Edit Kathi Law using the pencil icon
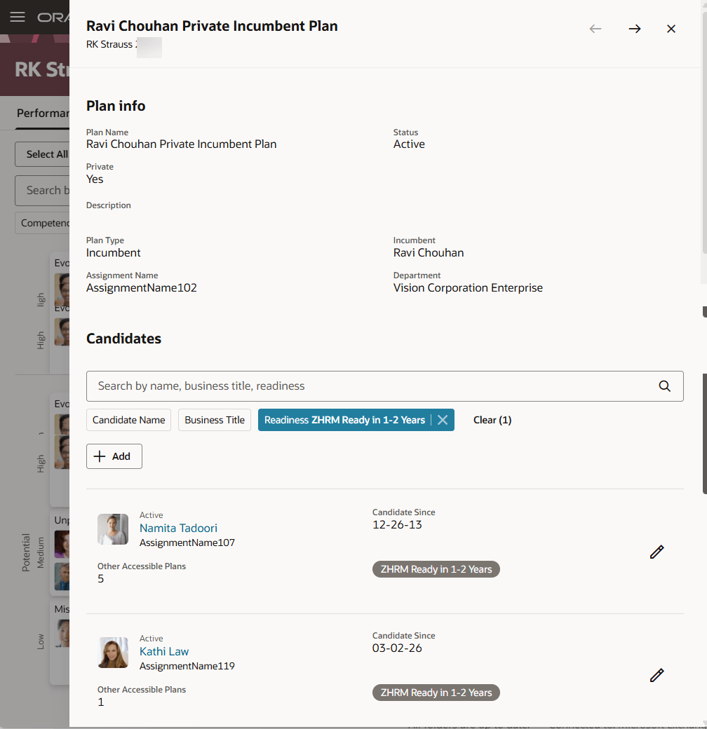Screen dimensions: 707x729 tap(656, 675)
